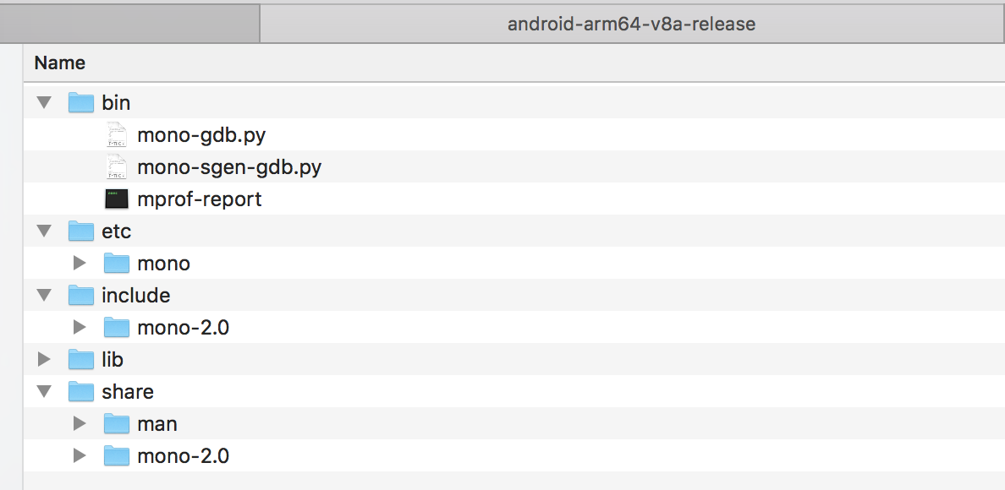Image resolution: width=1005 pixels, height=490 pixels.
Task: Switch to the android-arm64-v8a-release tab
Action: coord(633,24)
